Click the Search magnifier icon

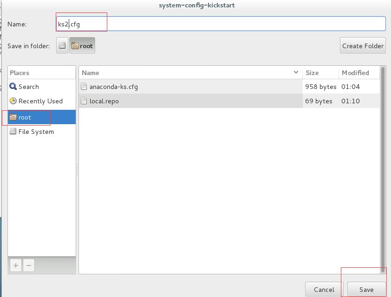click(13, 87)
